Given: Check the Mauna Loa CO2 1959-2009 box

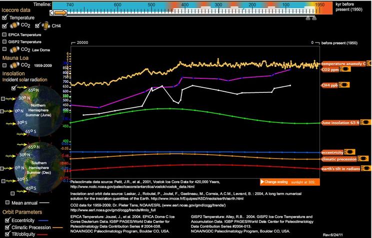Looking at the screenshot, I should (4, 65).
